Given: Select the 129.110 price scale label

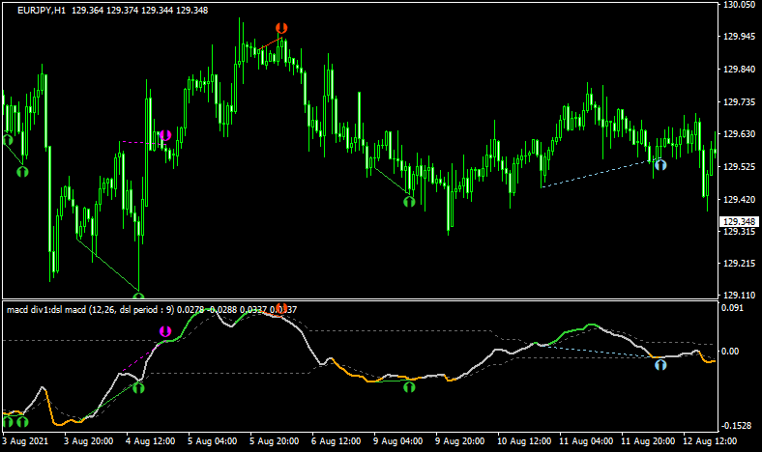Looking at the screenshot, I should click(x=739, y=296).
